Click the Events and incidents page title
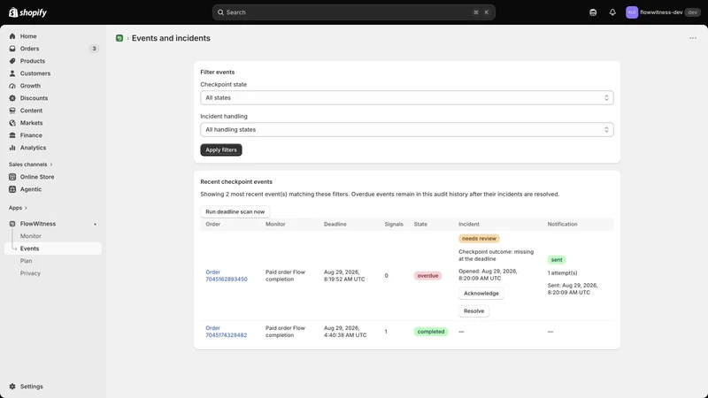708x398 pixels. point(171,38)
